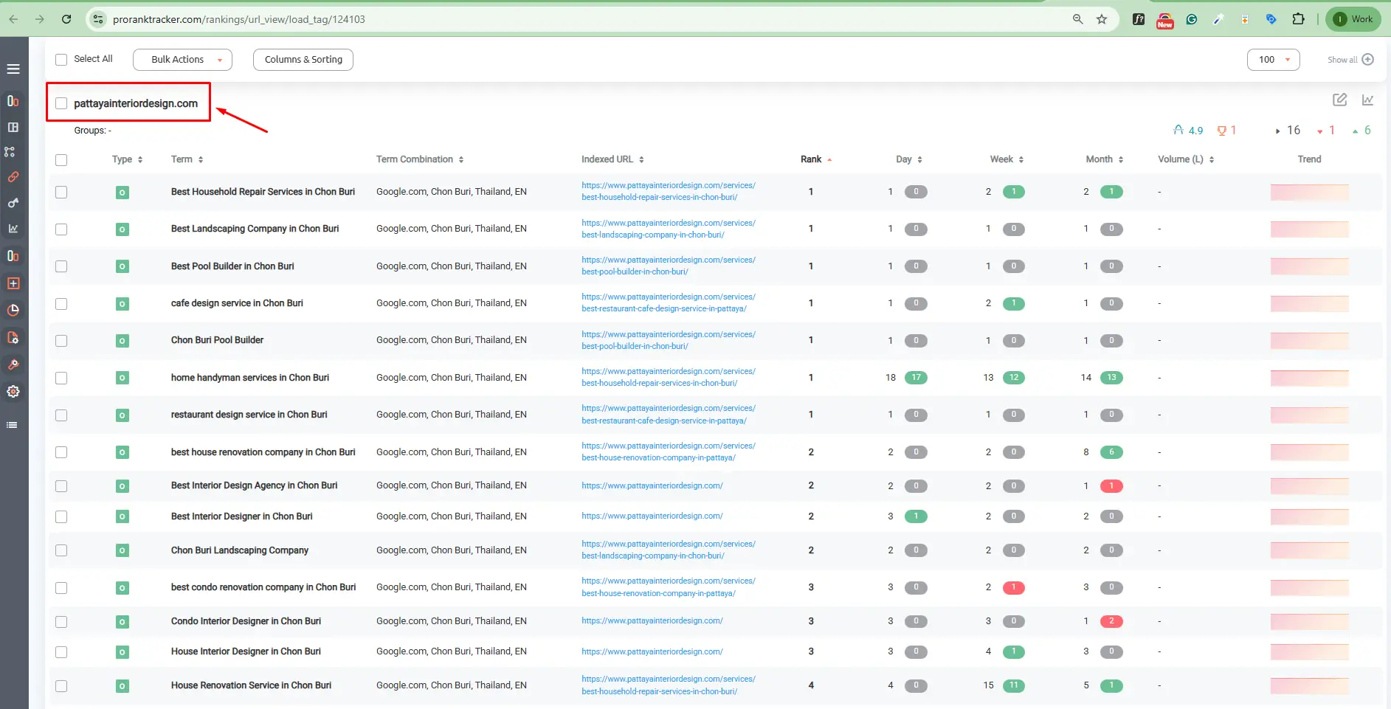Open the hamburger menu in sidebar
The height and width of the screenshot is (709, 1391).
[x=13, y=69]
